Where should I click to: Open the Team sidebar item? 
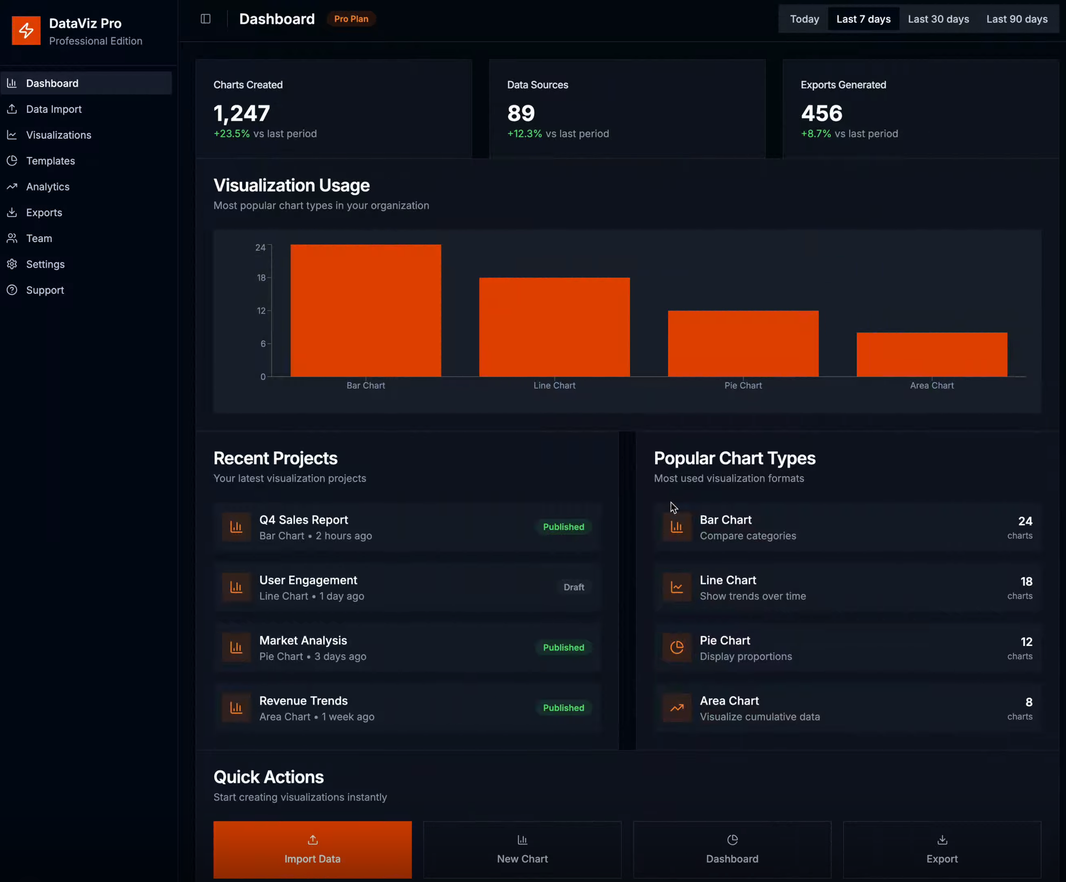(x=39, y=238)
